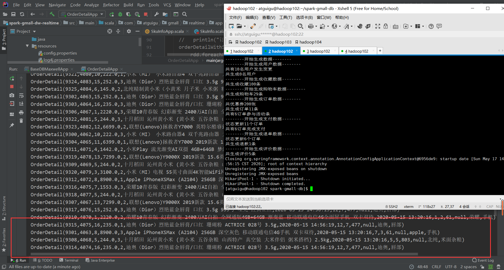
Task: Stop icon in Run tool window sidebar
Action: [12, 87]
